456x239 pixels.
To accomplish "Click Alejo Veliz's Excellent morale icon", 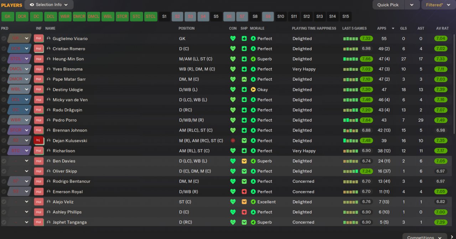I will pyautogui.click(x=253, y=202).
